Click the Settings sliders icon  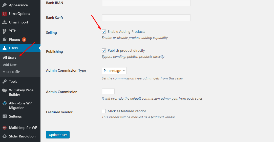coord(5,116)
